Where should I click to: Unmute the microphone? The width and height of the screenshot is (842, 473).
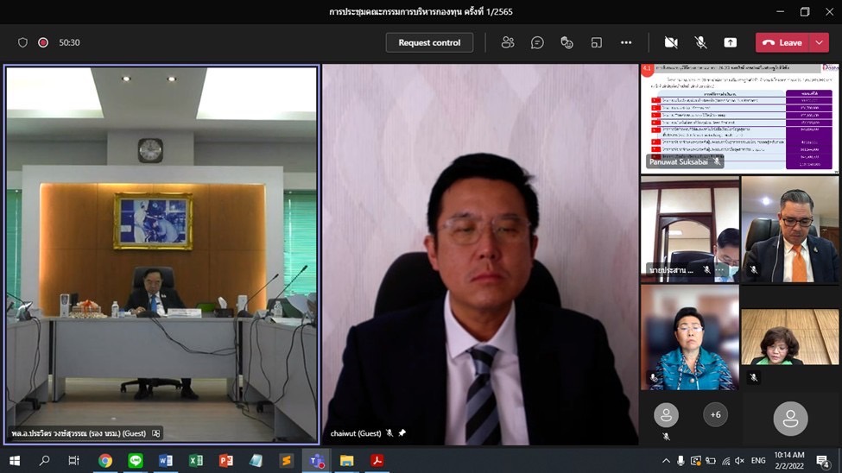[700, 42]
